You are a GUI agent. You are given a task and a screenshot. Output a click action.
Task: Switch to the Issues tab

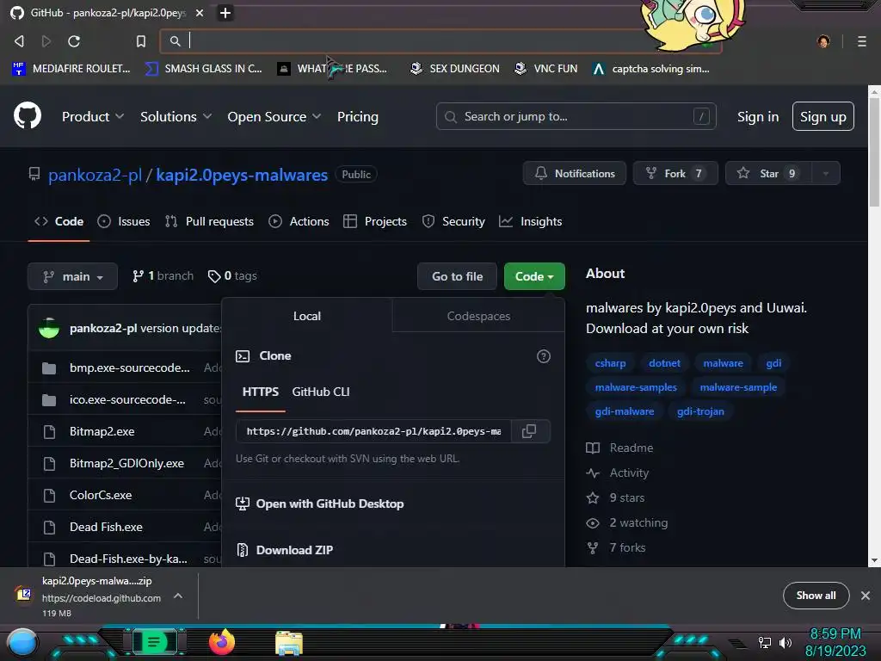click(124, 221)
